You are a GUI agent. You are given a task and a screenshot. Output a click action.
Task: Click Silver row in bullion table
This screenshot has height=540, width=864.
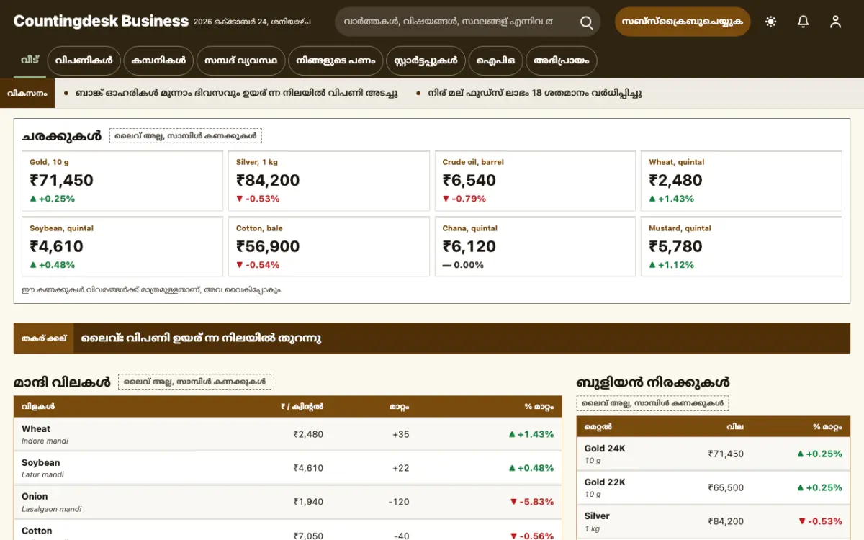(714, 521)
